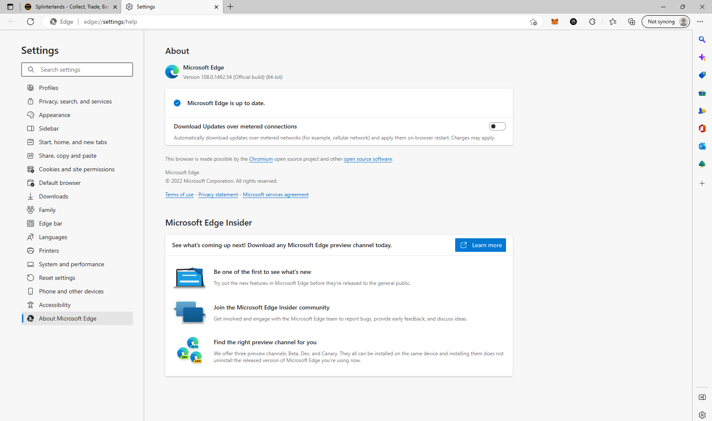Click the hide sidebar icon
The image size is (712, 421).
point(702,397)
